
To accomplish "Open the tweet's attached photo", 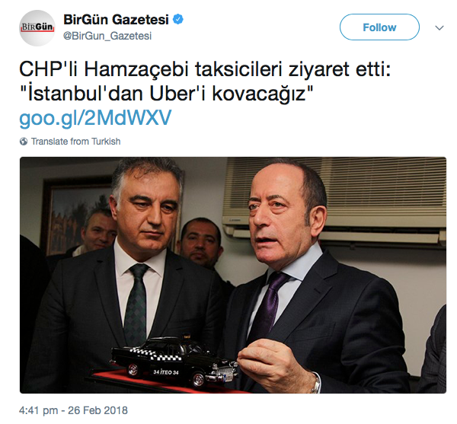I will pyautogui.click(x=233, y=276).
